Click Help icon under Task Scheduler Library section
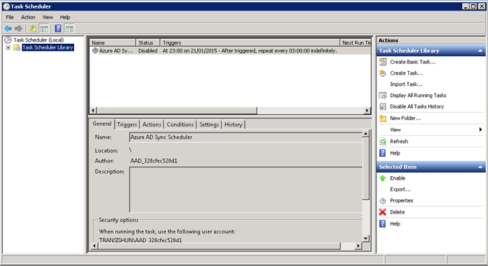The width and height of the screenshot is (488, 266). (383, 153)
